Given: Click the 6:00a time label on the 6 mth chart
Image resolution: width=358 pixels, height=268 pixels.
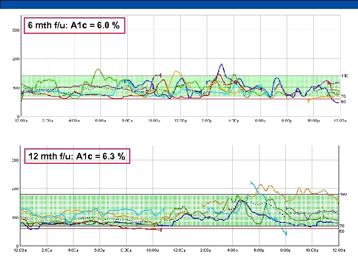Looking at the screenshot, I should point(100,121).
